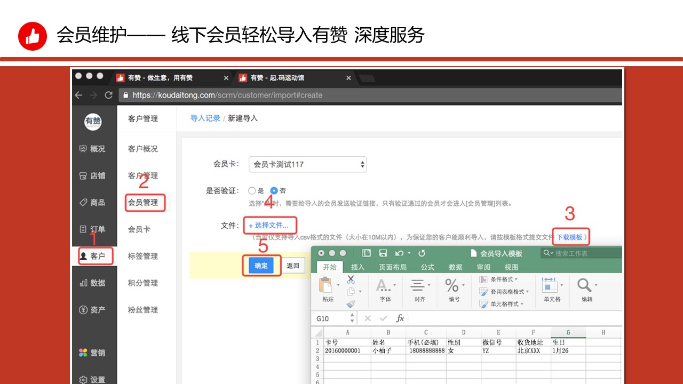Open 资产 assets section in sidebar
This screenshot has height=384, width=683.
click(92, 310)
